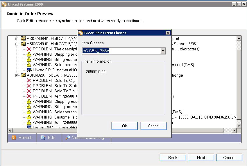The width and height of the screenshot is (247, 166).
Task: Confirm dialog with the Ok button
Action: (124, 126)
